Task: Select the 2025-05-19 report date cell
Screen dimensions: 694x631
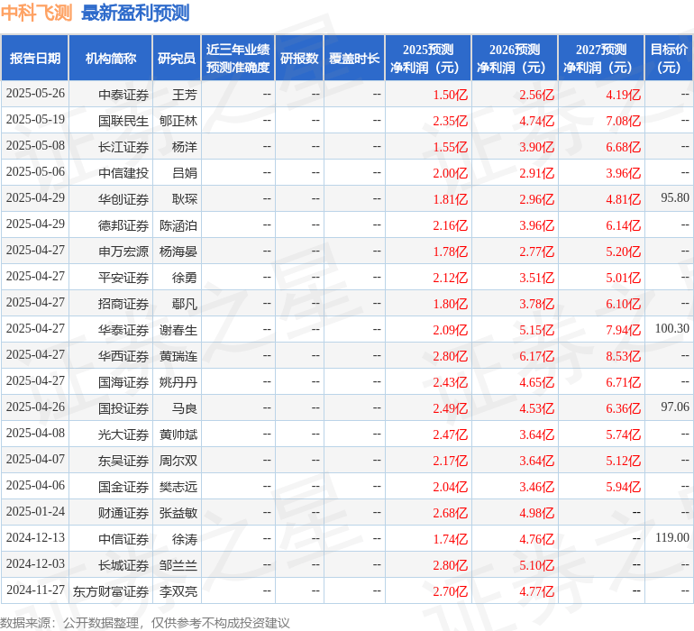Action: (x=35, y=120)
